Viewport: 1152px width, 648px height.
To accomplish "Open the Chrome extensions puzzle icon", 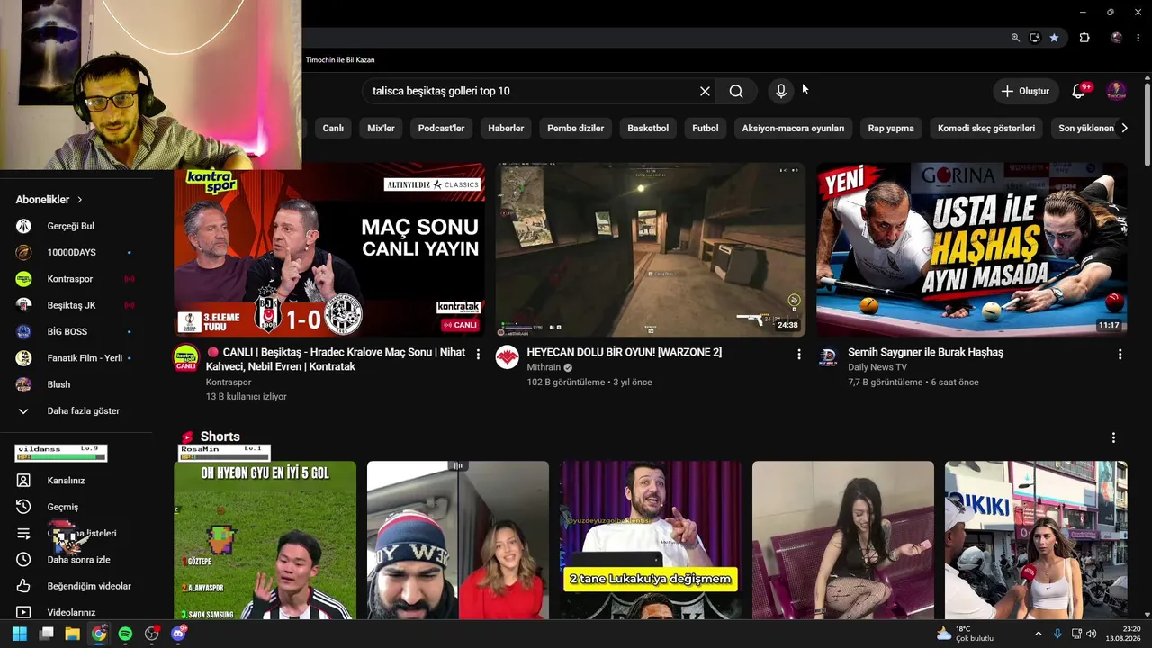I will [x=1084, y=38].
